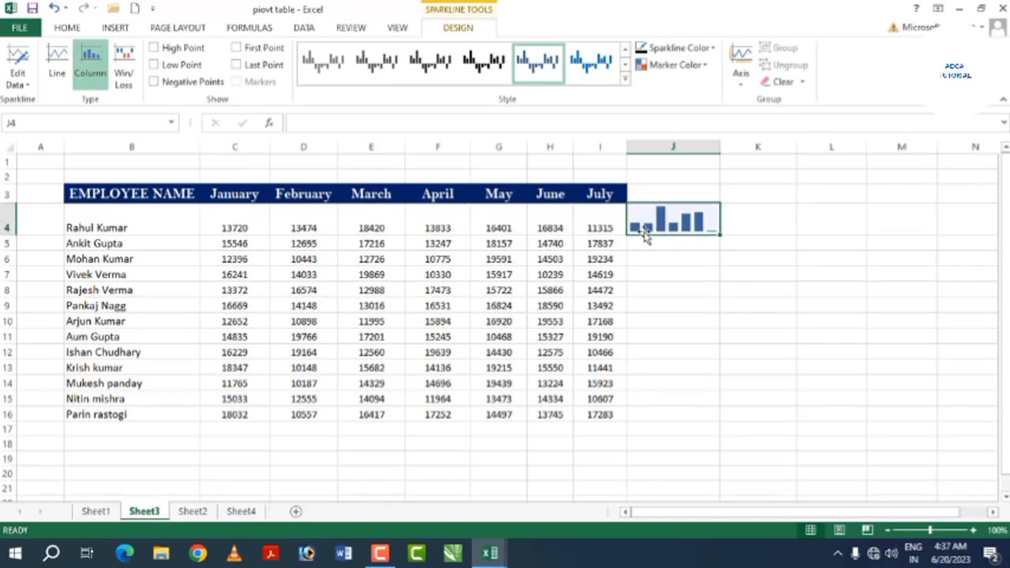Enable Last Point checkbox

pos(236,65)
